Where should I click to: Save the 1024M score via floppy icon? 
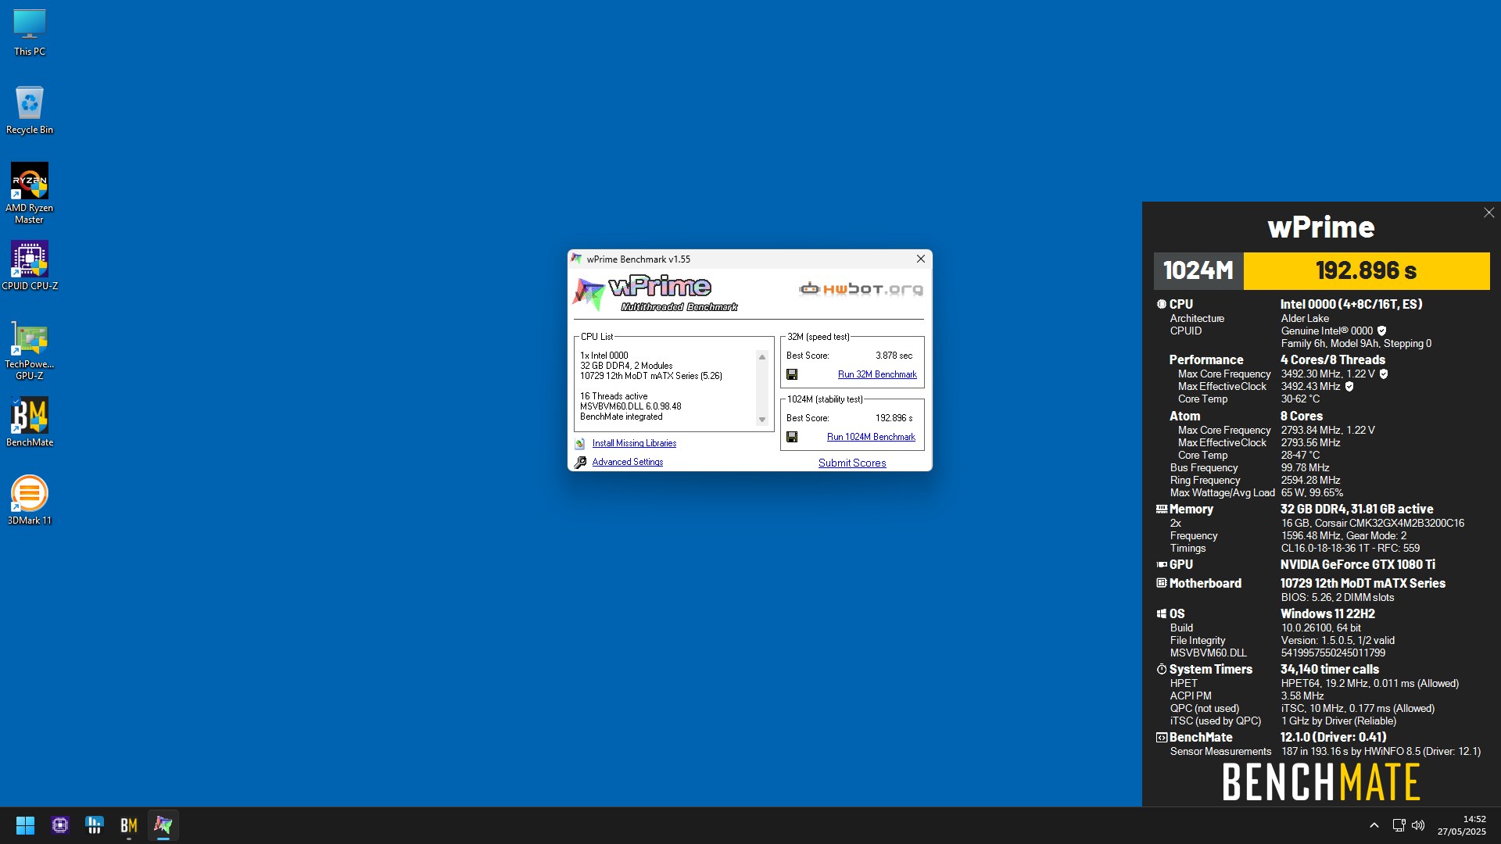click(792, 437)
